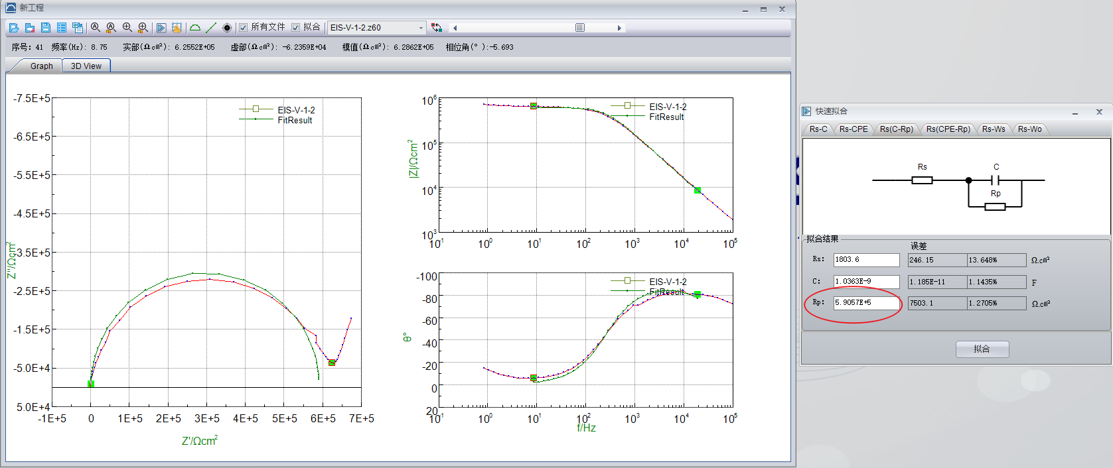
Task: Select the Rs-C circuit tab
Action: (x=818, y=129)
